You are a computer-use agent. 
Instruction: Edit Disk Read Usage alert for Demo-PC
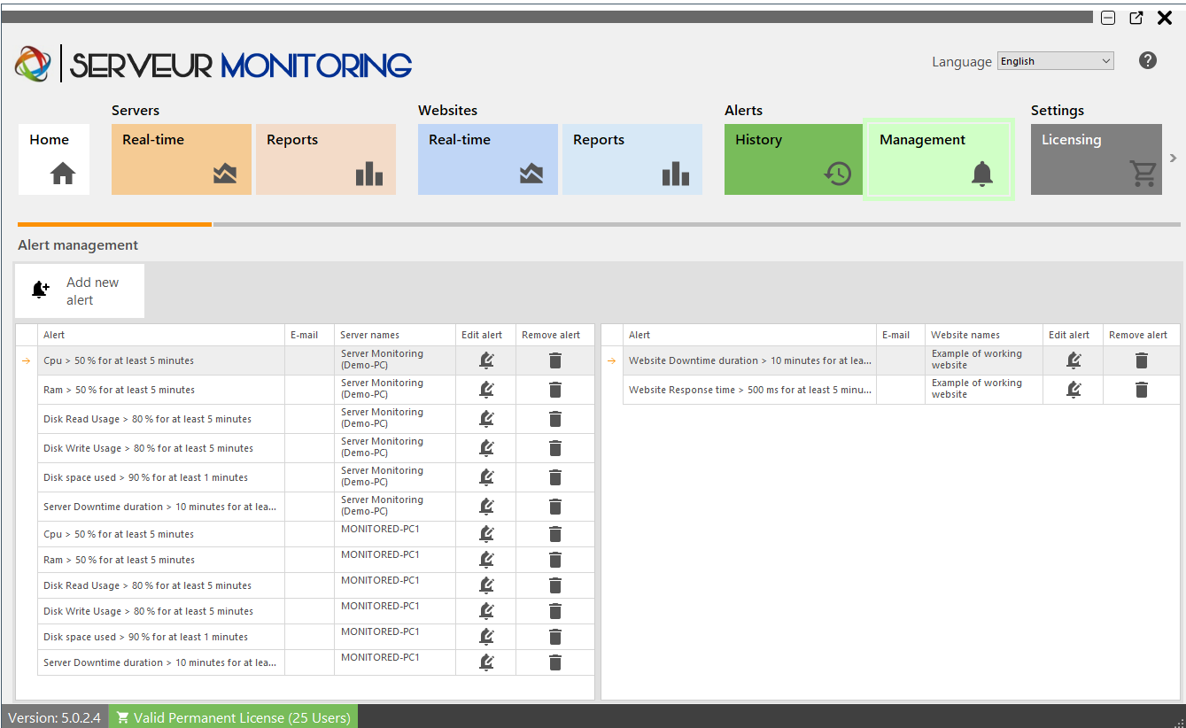486,419
